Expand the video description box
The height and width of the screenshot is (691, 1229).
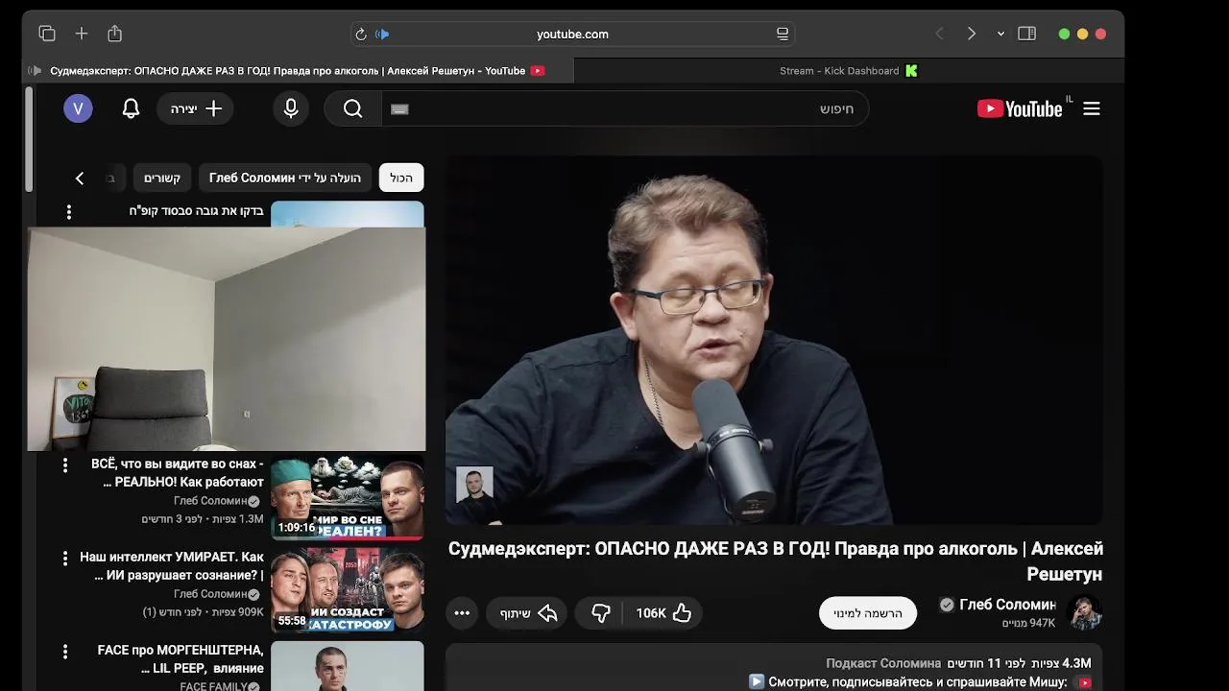click(774, 669)
